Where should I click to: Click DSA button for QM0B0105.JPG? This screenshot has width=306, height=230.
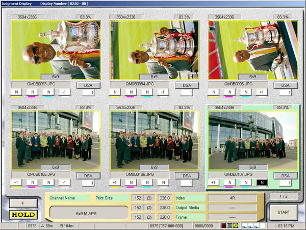tap(88, 176)
